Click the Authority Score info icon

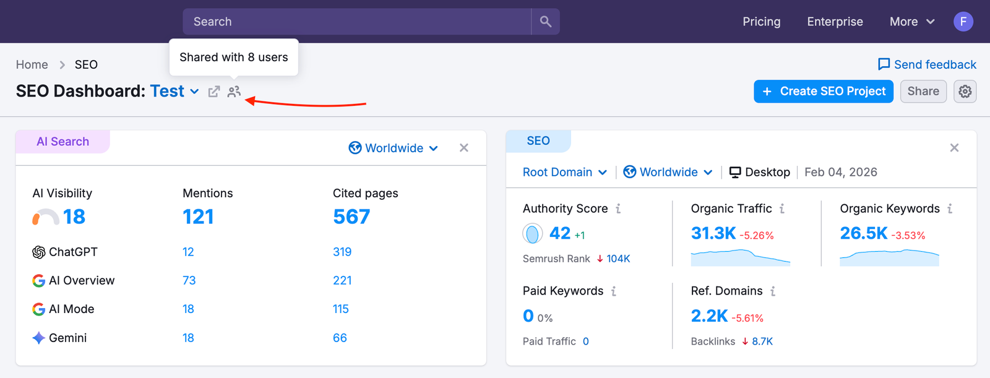618,208
